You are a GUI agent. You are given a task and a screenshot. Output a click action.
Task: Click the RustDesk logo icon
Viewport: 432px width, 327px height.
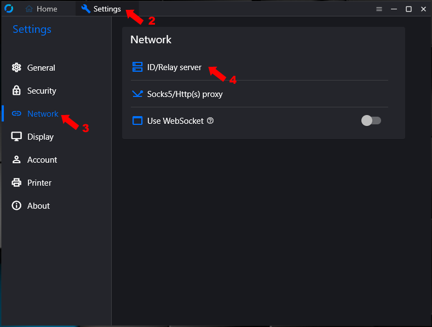pos(9,9)
